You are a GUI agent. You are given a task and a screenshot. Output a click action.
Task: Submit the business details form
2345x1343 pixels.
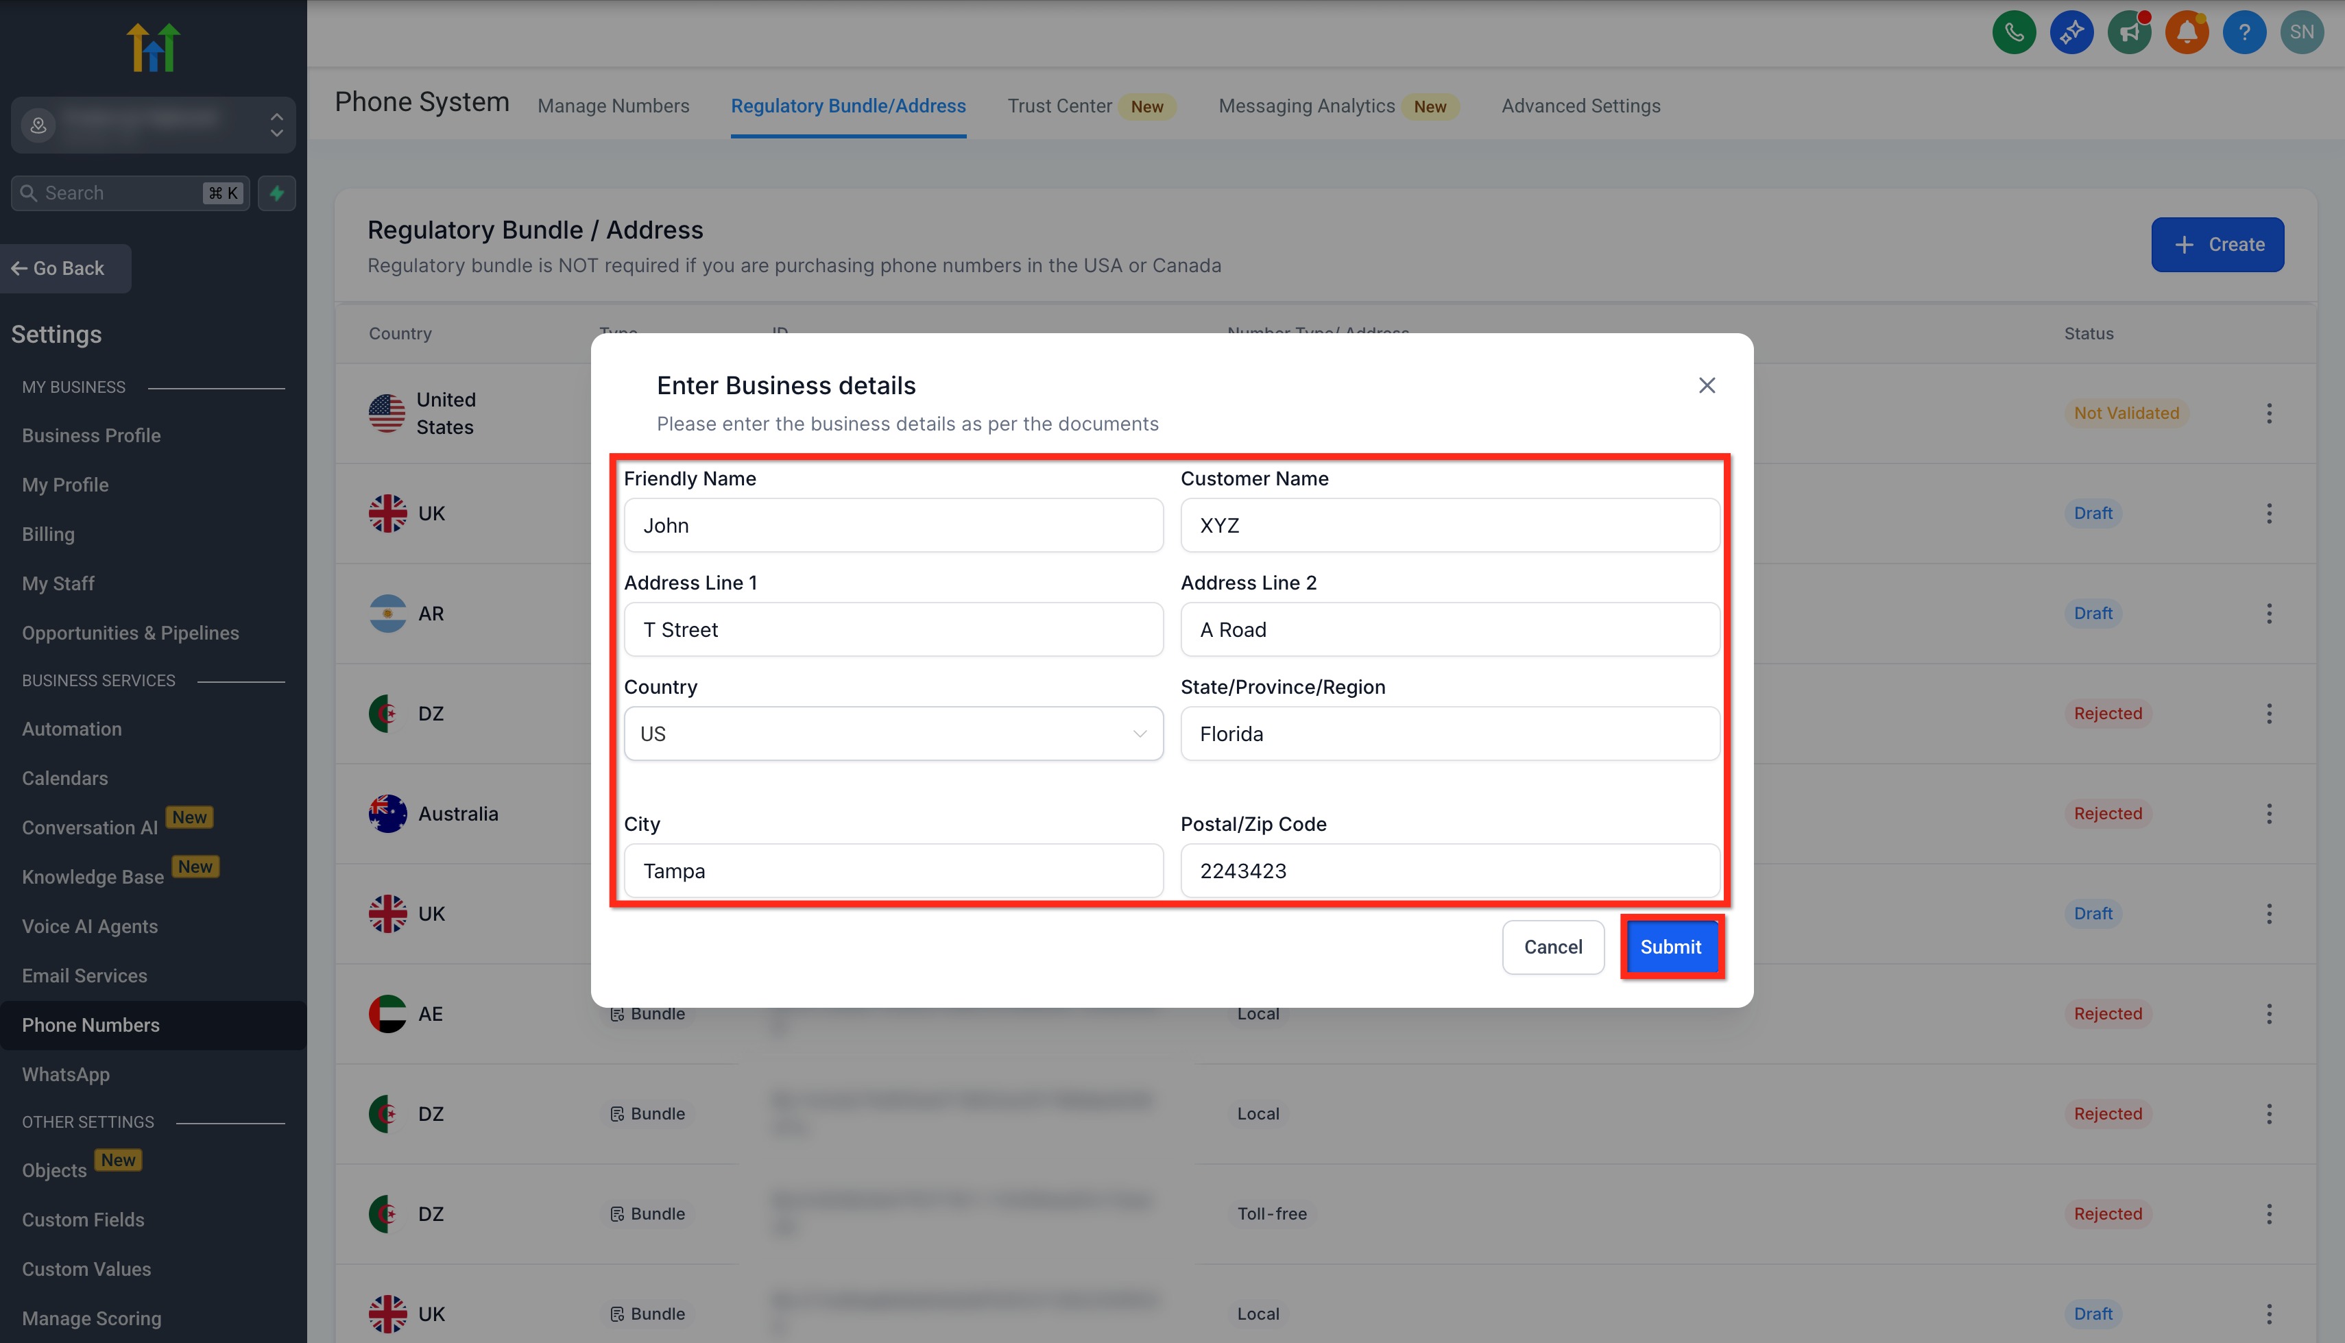(1671, 947)
